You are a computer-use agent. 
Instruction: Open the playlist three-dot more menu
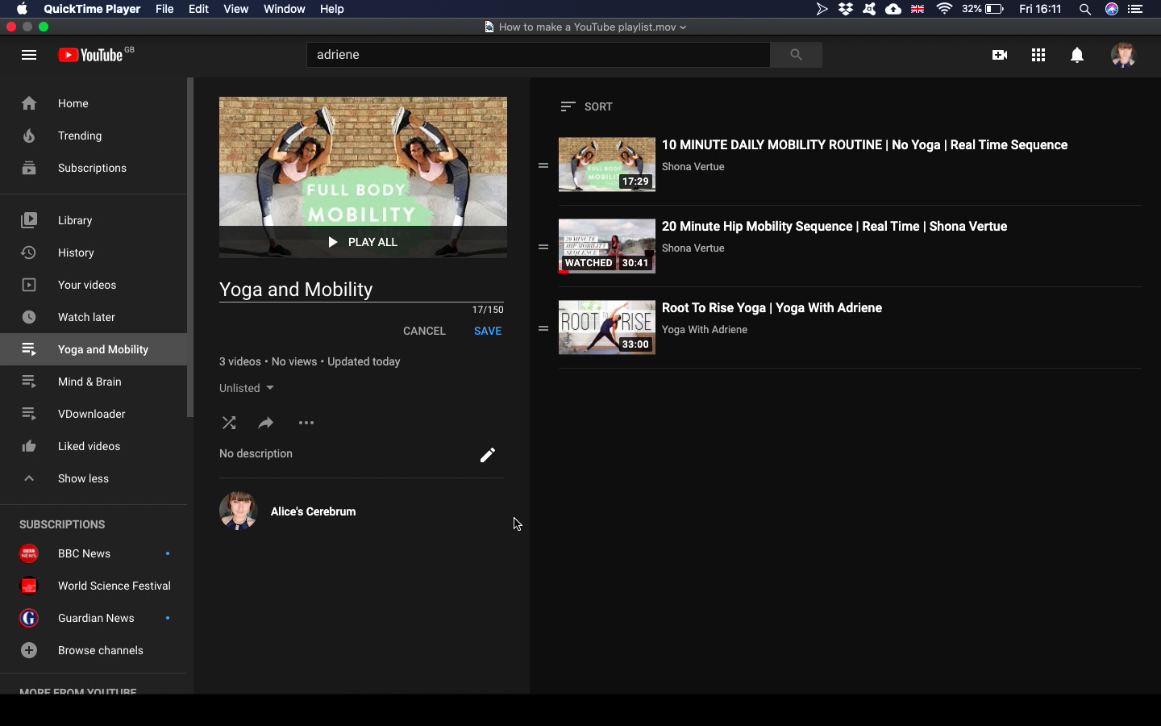(306, 423)
